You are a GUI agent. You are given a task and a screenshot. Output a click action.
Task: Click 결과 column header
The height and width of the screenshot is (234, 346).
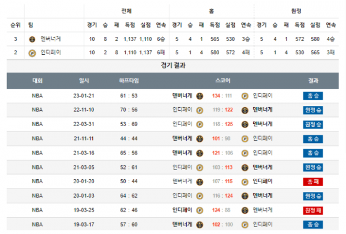[313, 81]
